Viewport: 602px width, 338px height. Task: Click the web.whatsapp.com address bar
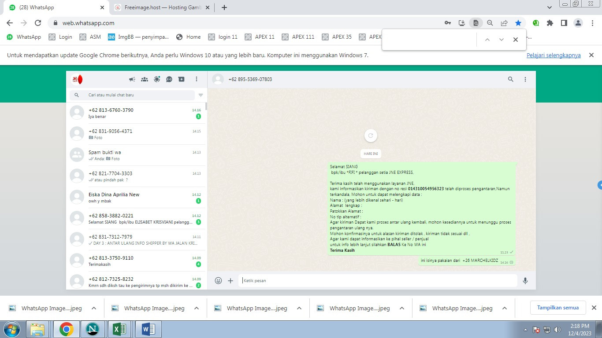248,23
